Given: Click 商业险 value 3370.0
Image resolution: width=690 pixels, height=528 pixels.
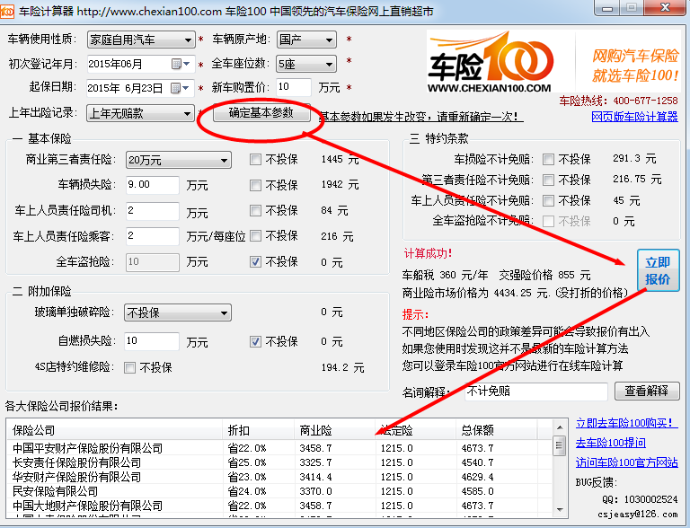Looking at the screenshot, I should pyautogui.click(x=316, y=491).
